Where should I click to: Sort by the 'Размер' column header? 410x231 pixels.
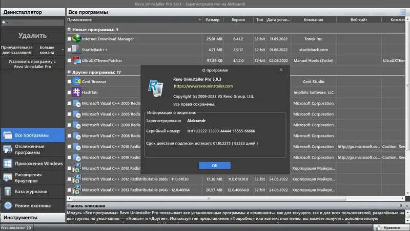213,19
